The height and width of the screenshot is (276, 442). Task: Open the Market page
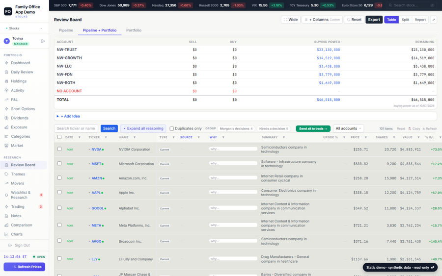click(x=17, y=146)
